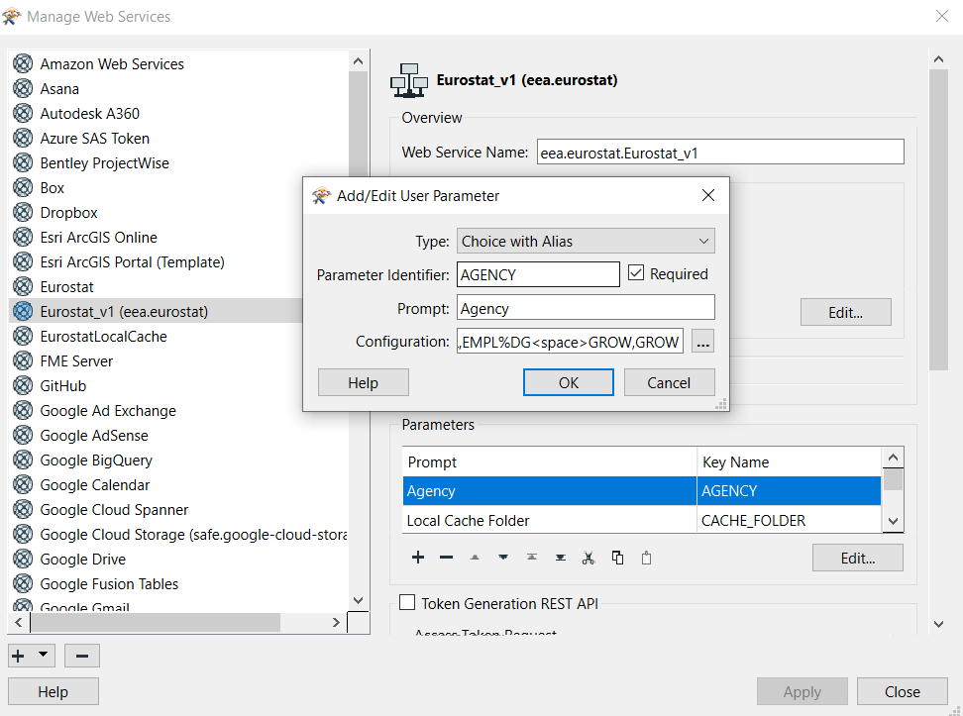This screenshot has height=716, width=963.
Task: Open the Configuration ellipsis editor button
Action: click(x=702, y=342)
